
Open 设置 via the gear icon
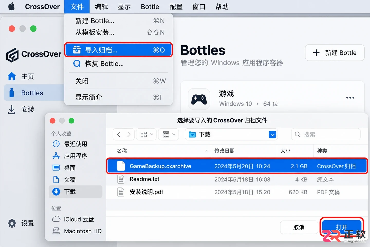(12, 223)
